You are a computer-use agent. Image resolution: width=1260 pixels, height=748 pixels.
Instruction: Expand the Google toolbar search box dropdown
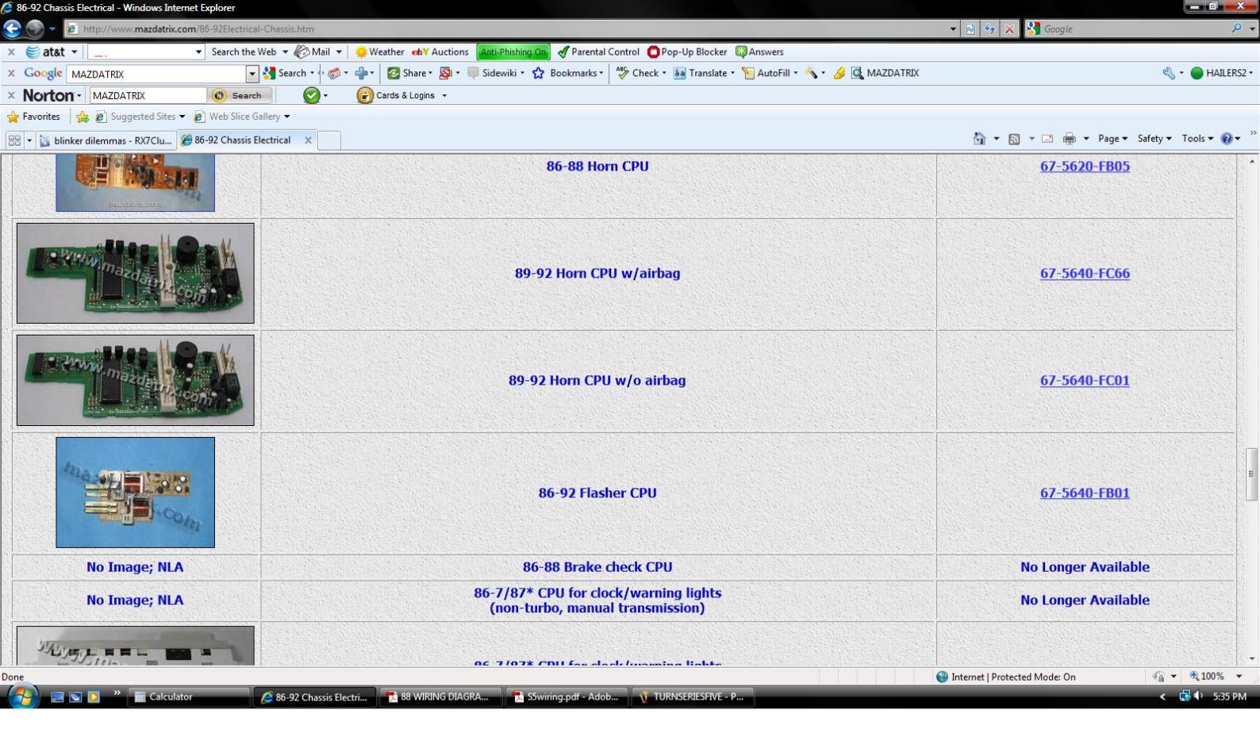coord(252,74)
